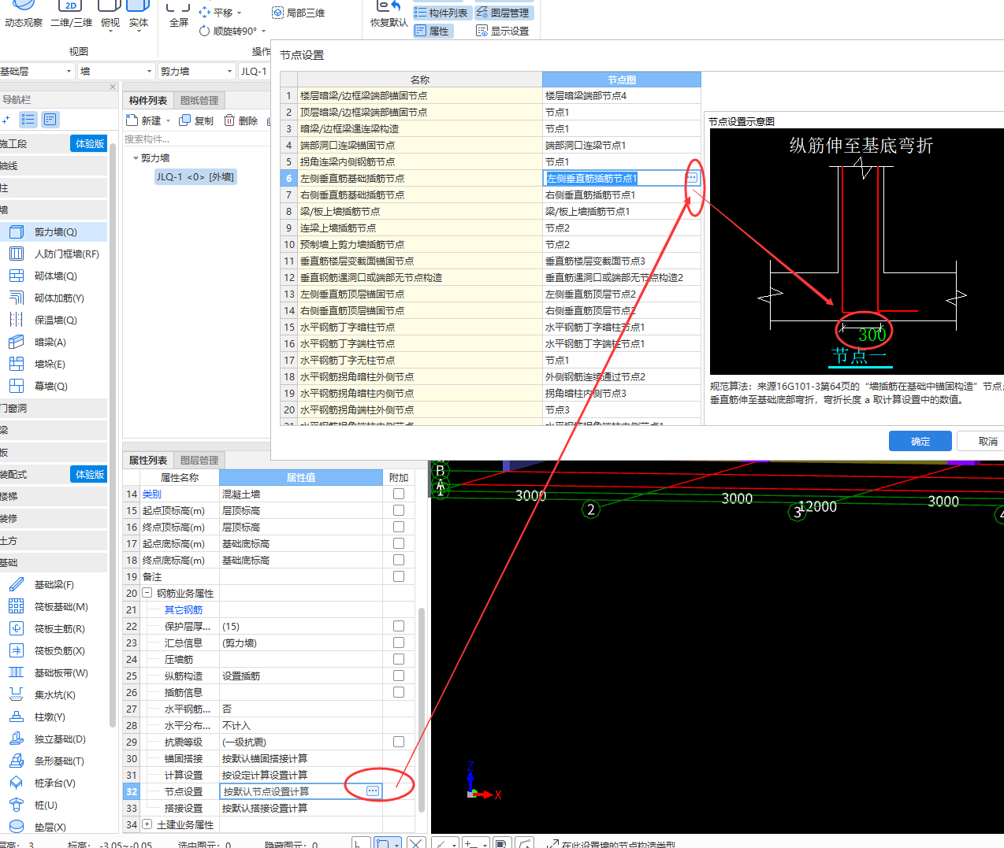This screenshot has width=1004, height=848.
Task: Click 体验版 badge beside 施工段
Action: point(90,144)
